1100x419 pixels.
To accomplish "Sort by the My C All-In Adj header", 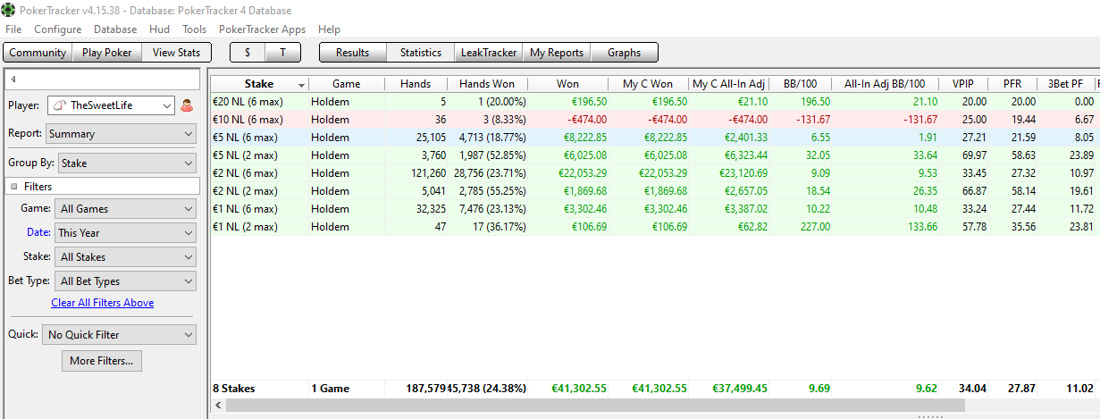I will tap(728, 84).
